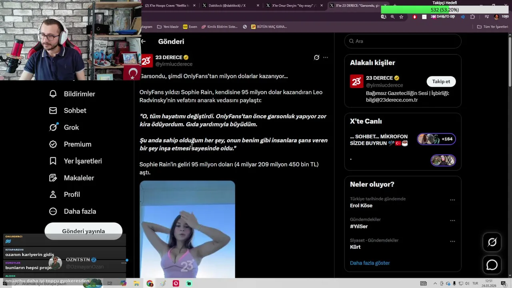This screenshot has height=288, width=512.
Task: Open the paint palette taskbar app
Action: [163, 283]
